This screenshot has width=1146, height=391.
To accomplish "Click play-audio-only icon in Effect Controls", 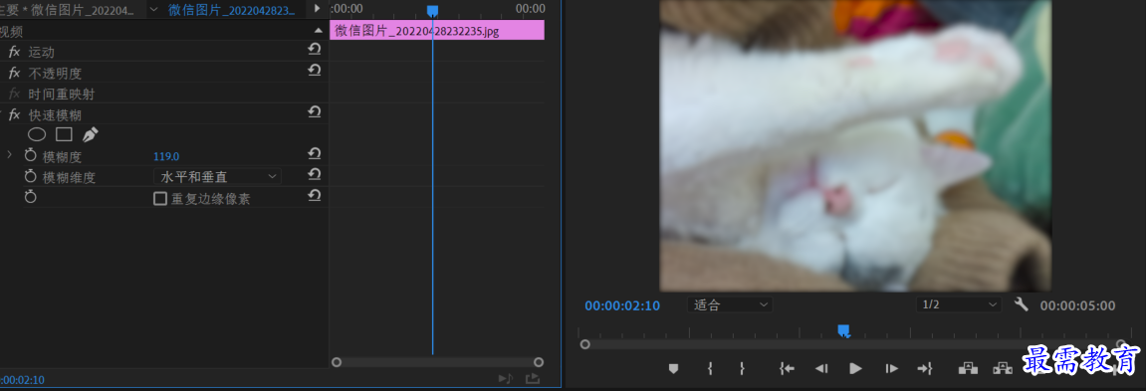I will [x=506, y=379].
